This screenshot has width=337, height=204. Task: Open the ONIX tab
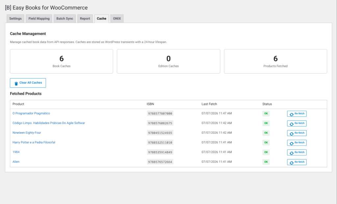click(117, 19)
